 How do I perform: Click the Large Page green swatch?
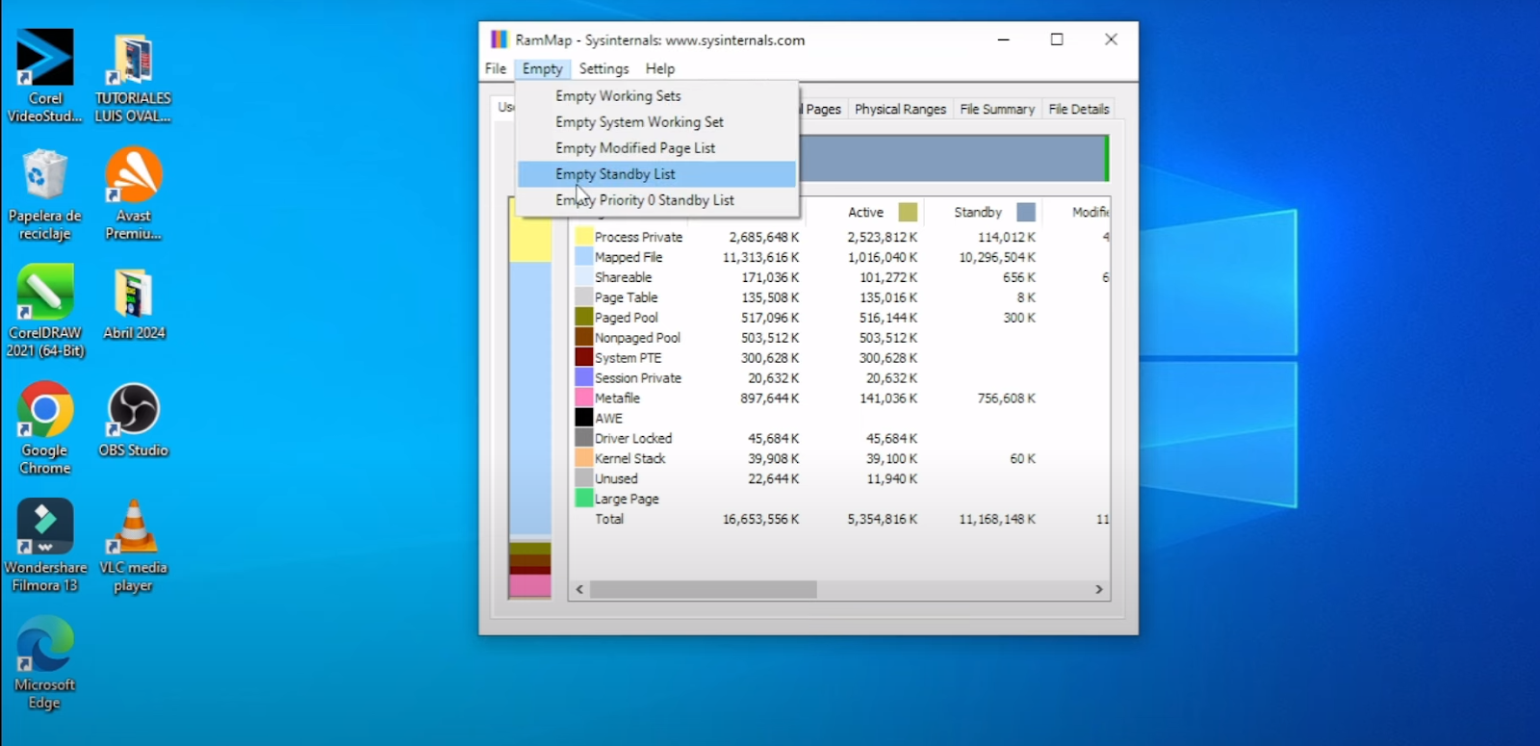[583, 498]
